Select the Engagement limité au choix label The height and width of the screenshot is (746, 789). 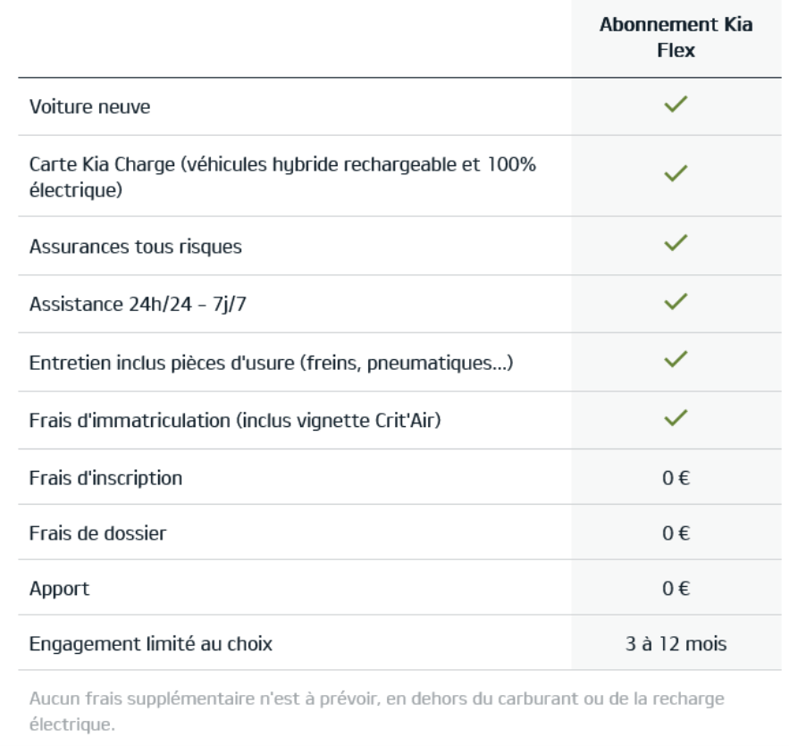tap(150, 644)
